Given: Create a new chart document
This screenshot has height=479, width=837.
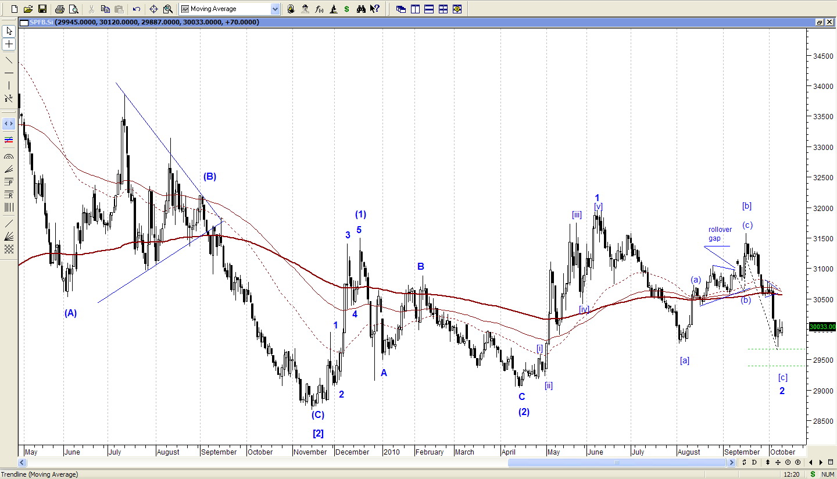Looking at the screenshot, I should click(14, 9).
